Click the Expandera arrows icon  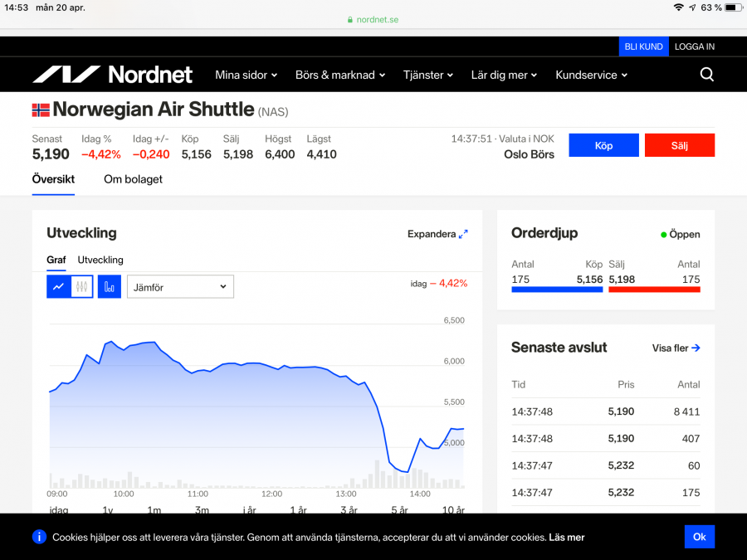click(x=463, y=234)
